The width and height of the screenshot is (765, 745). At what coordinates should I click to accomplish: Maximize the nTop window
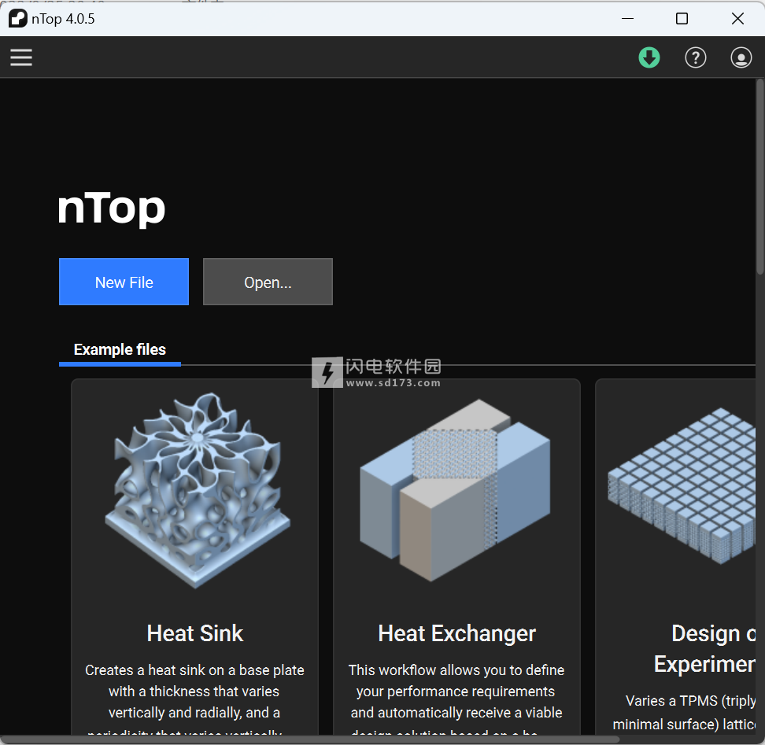click(x=682, y=19)
